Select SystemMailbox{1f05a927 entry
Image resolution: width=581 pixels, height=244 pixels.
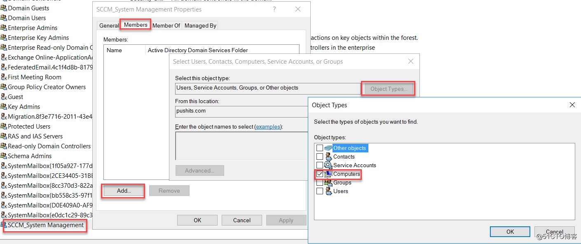click(47, 166)
